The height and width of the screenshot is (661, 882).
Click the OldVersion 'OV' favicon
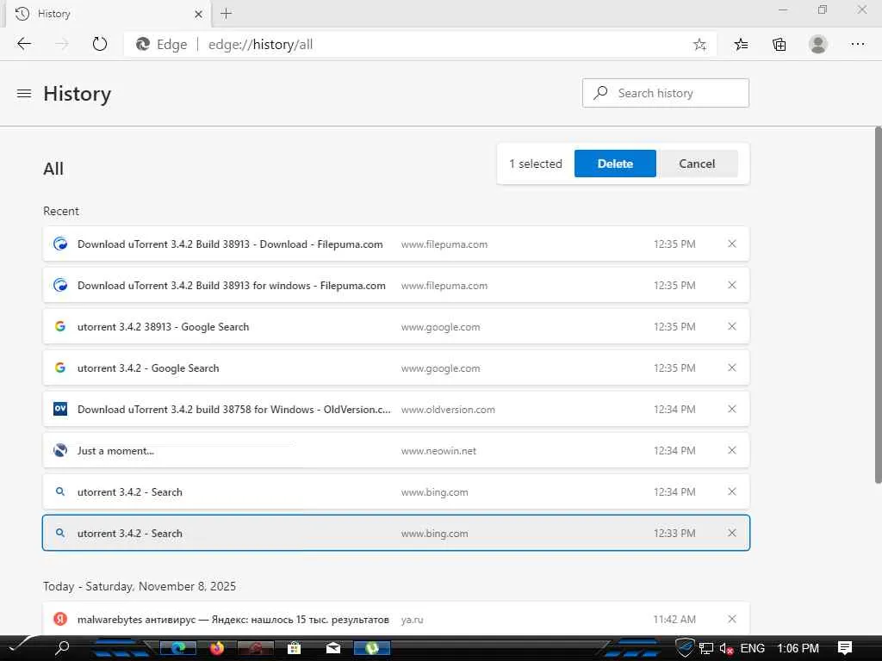(60, 409)
